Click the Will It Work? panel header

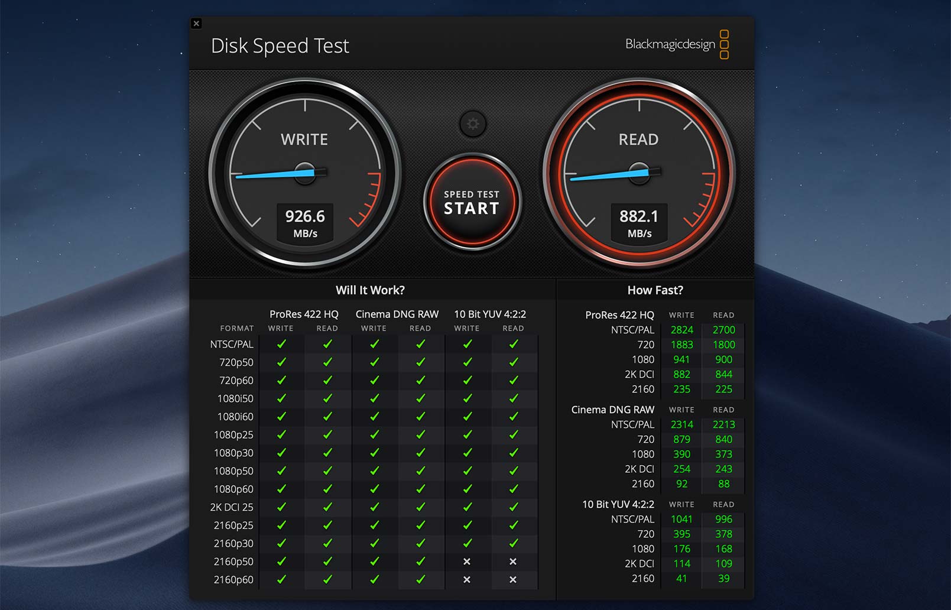(370, 290)
